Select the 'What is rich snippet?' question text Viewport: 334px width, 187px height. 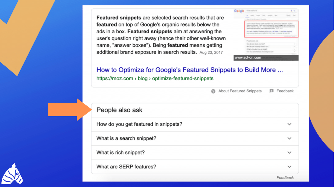click(121, 153)
